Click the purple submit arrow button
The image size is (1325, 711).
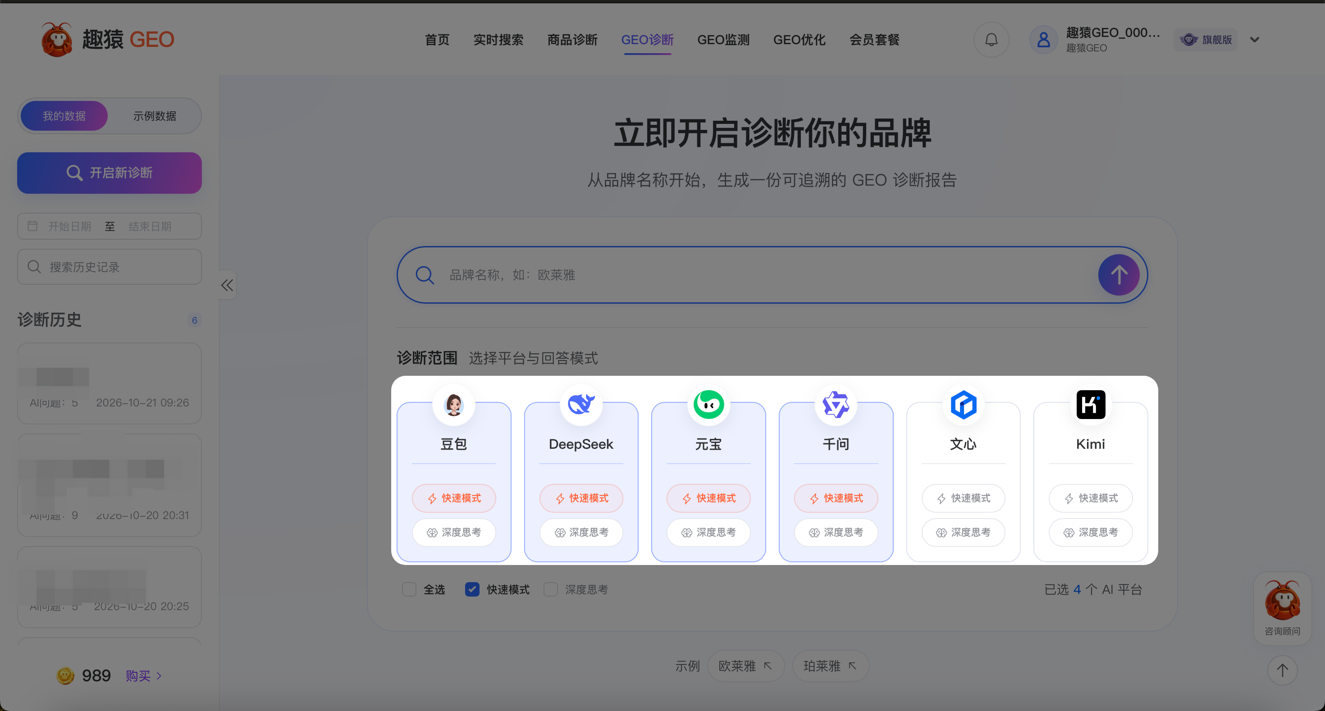point(1119,275)
